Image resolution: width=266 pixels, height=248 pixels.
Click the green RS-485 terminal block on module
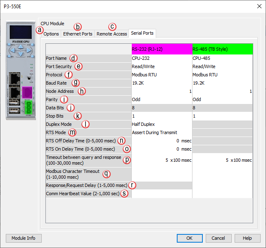click(x=27, y=108)
